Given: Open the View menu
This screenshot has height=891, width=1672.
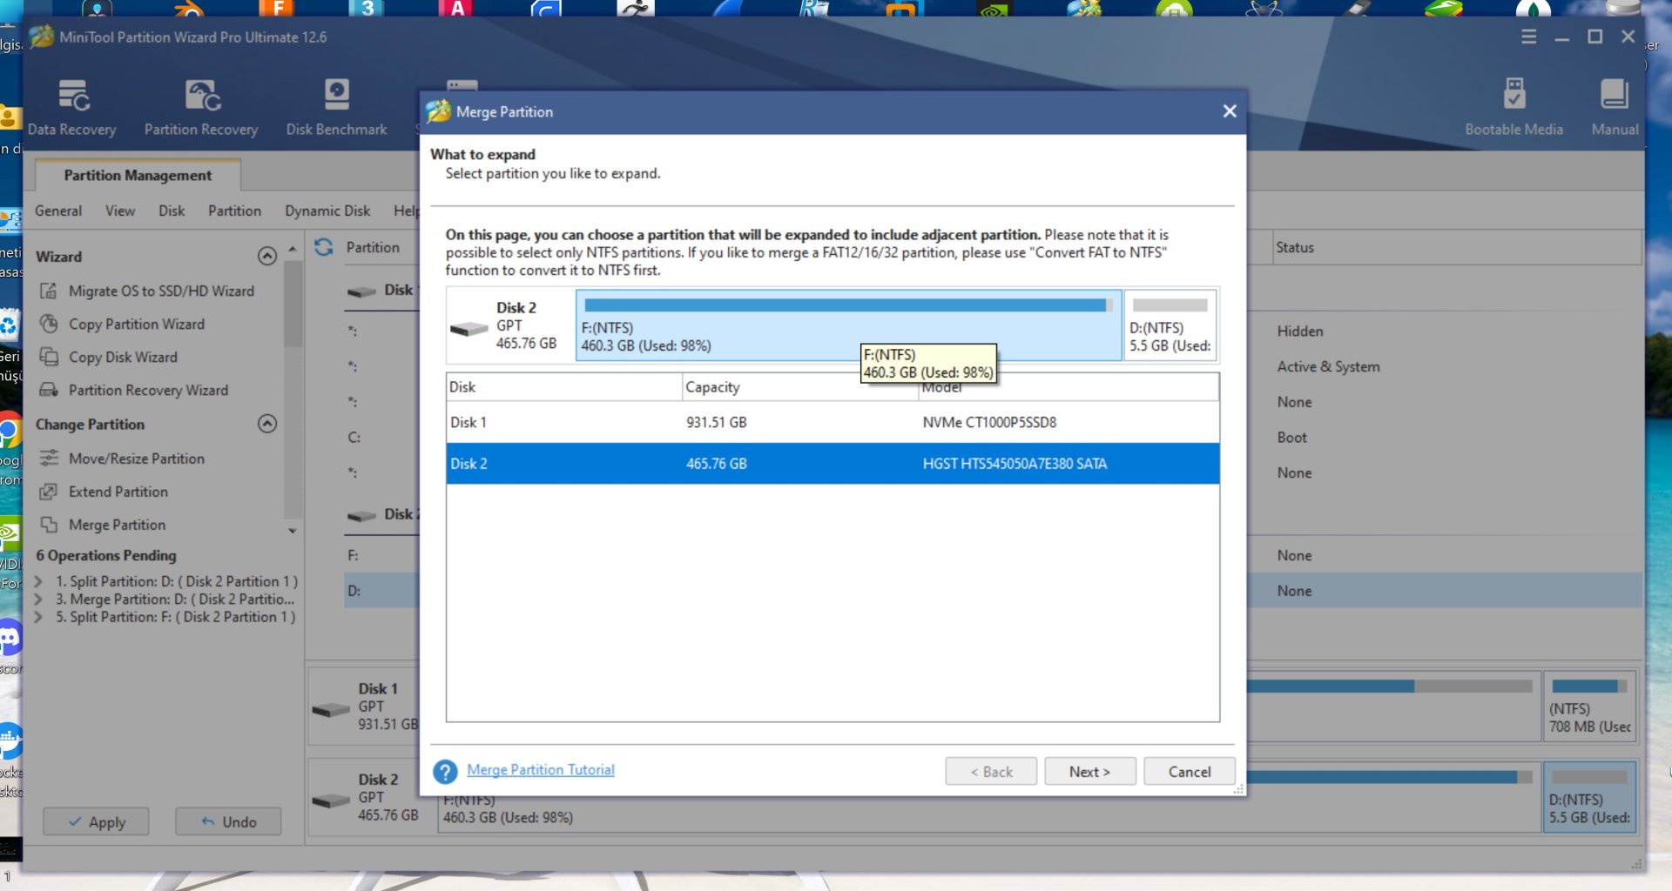Looking at the screenshot, I should pyautogui.click(x=120, y=211).
